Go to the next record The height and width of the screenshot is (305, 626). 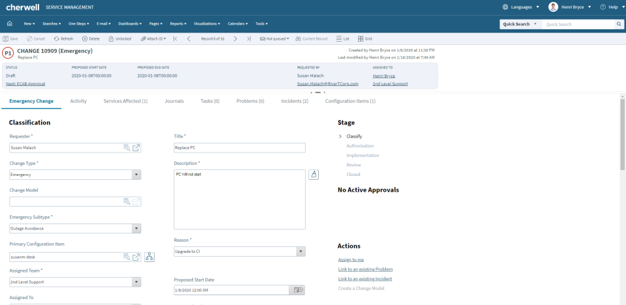tap(235, 38)
